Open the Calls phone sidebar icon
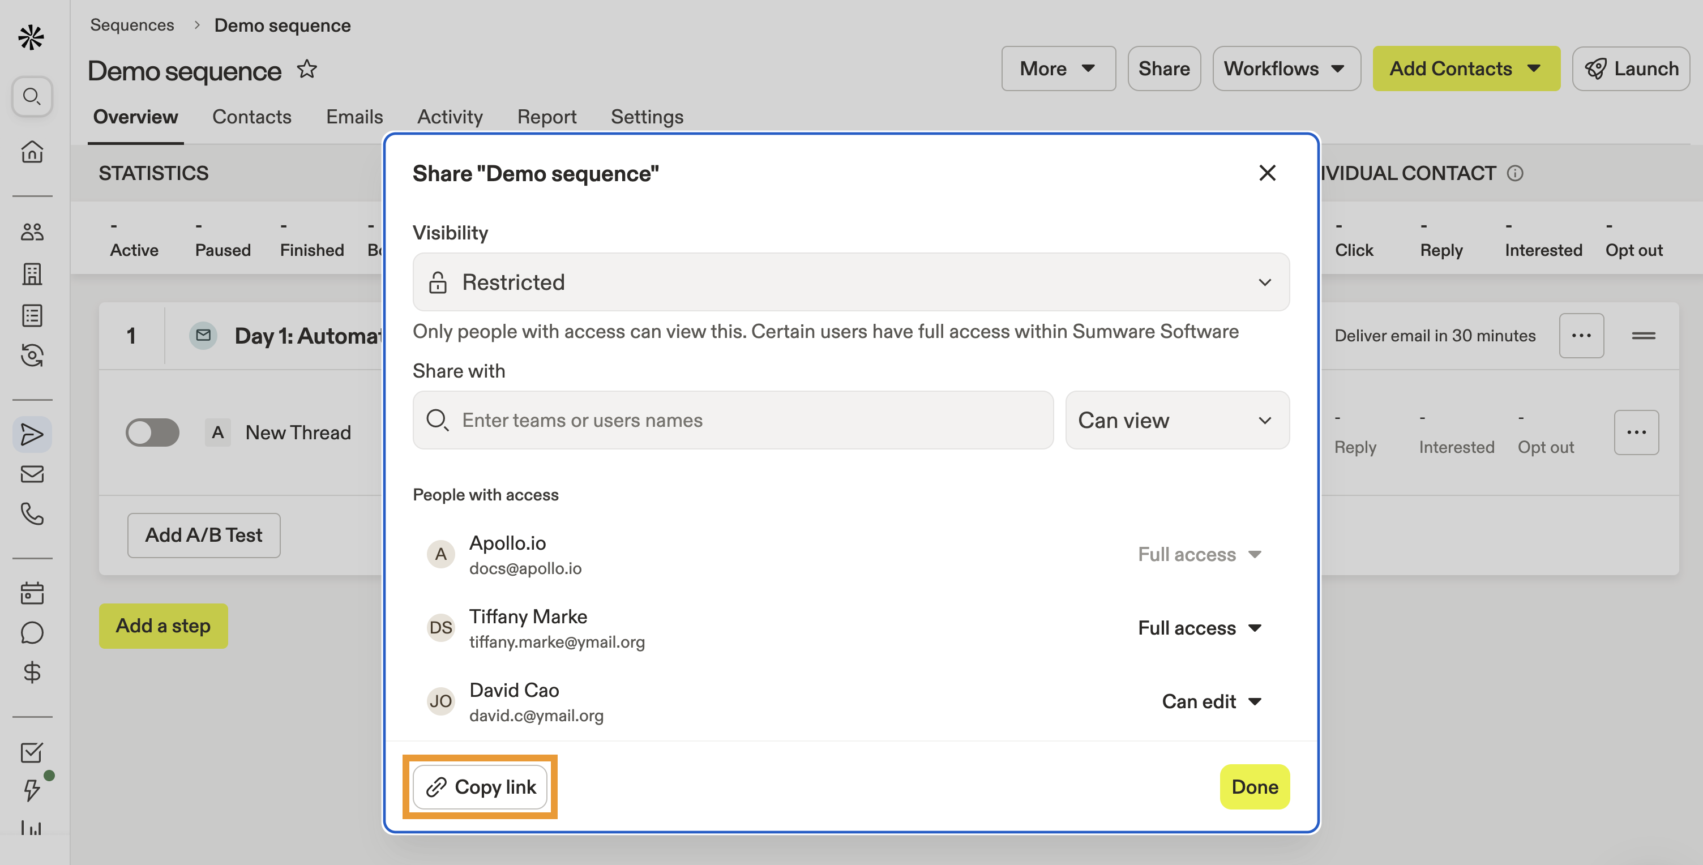This screenshot has width=1703, height=865. 32,513
